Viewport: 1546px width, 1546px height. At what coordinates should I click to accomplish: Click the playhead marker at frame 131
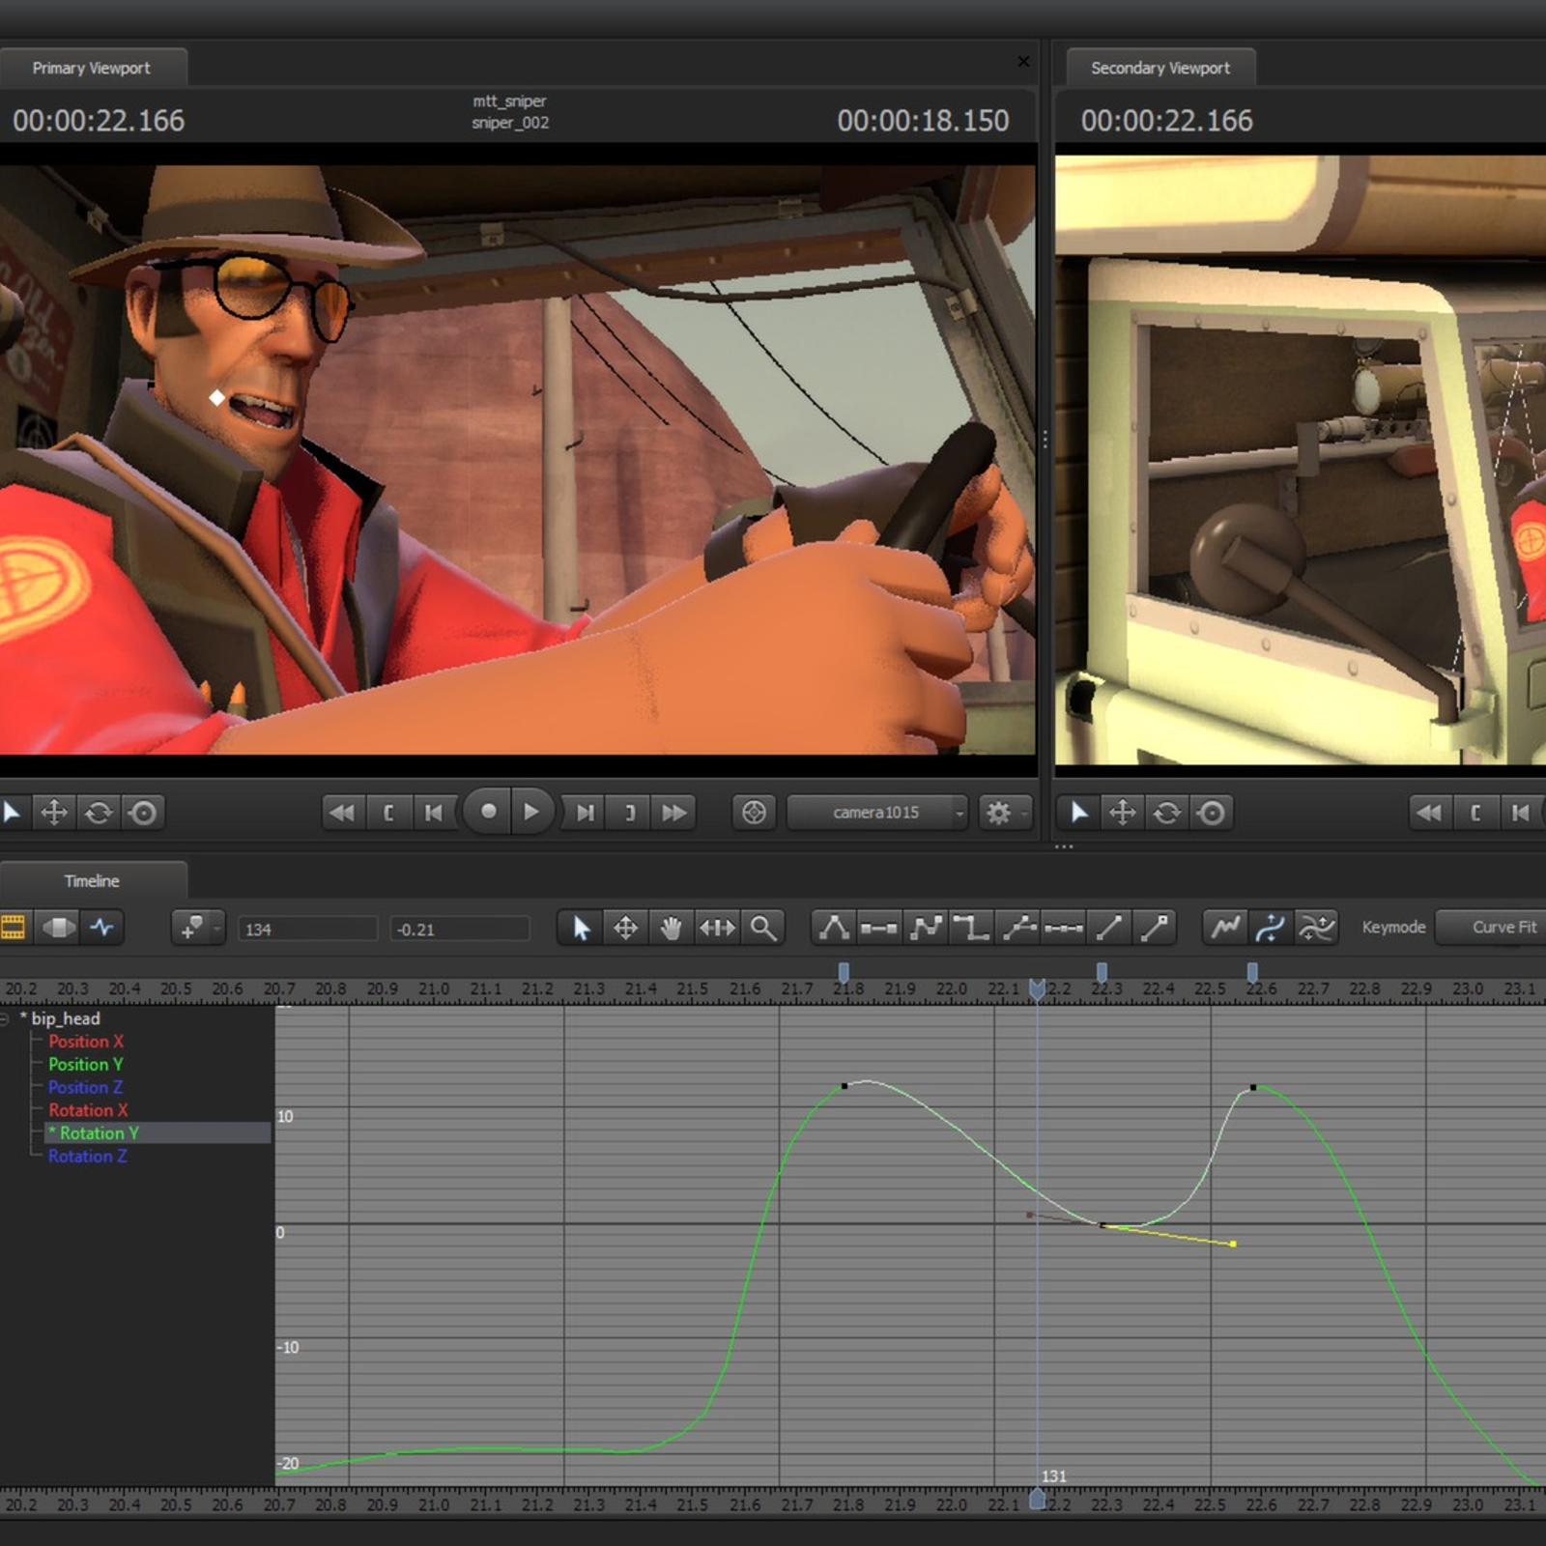tap(1038, 1497)
